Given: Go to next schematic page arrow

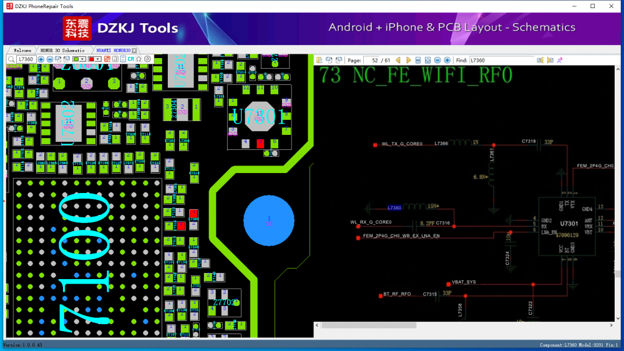Looking at the screenshot, I should click(409, 60).
